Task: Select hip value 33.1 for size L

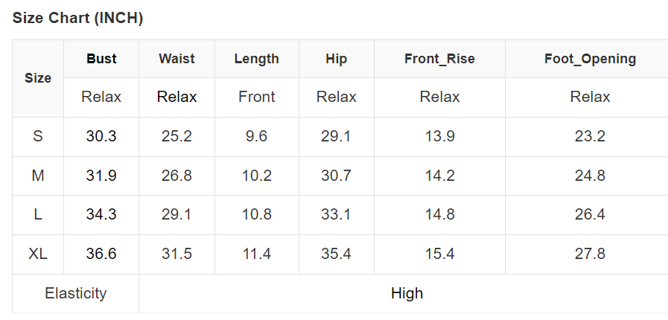Action: tap(336, 214)
